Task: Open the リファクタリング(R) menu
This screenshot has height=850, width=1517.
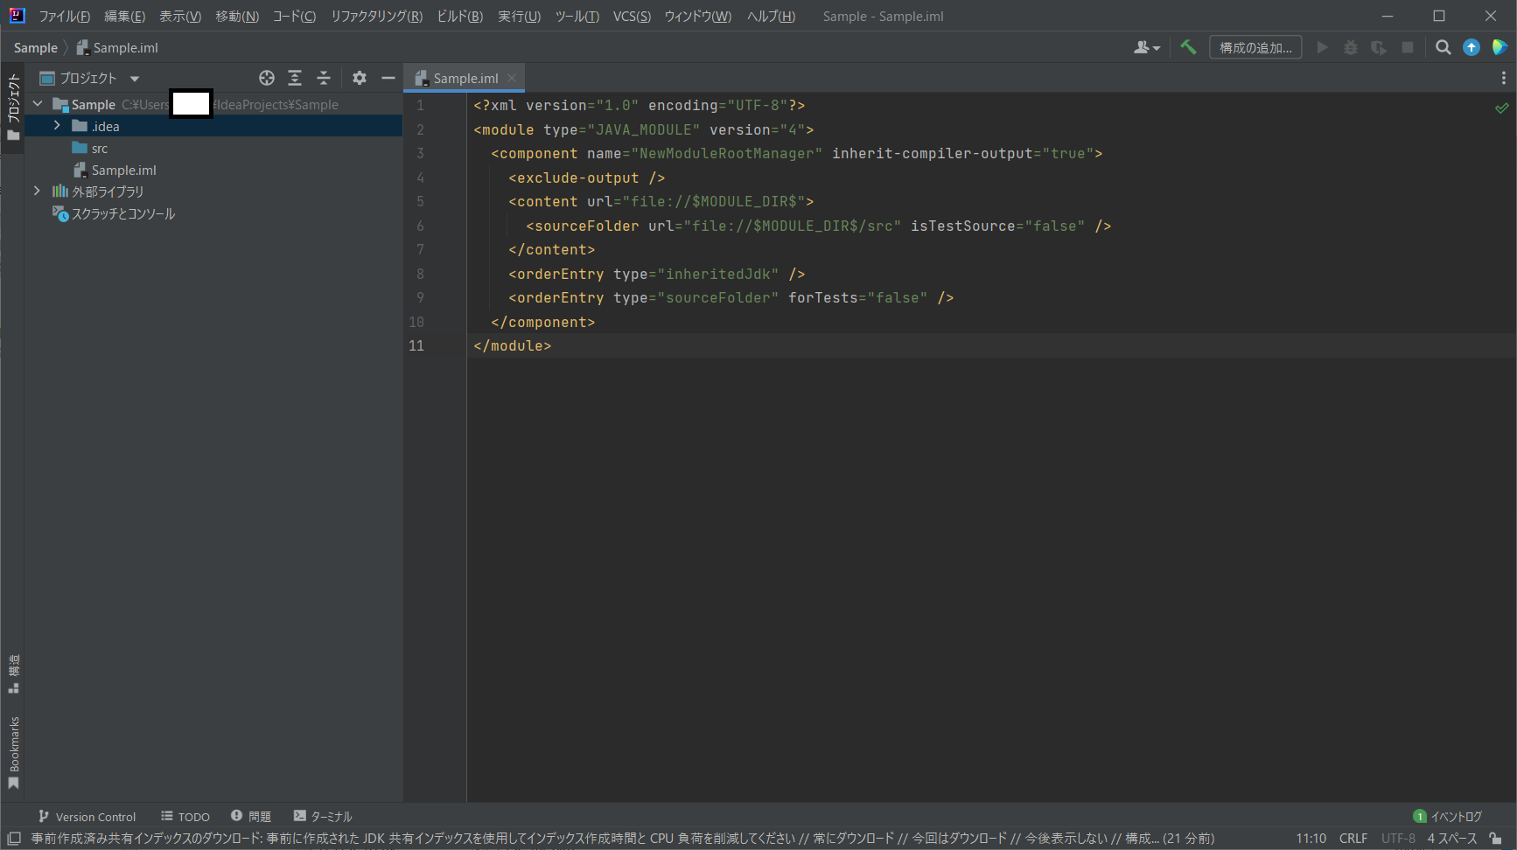Action: (376, 16)
